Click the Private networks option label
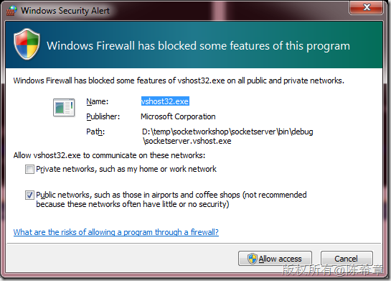This screenshot has width=391, height=281. coord(126,169)
